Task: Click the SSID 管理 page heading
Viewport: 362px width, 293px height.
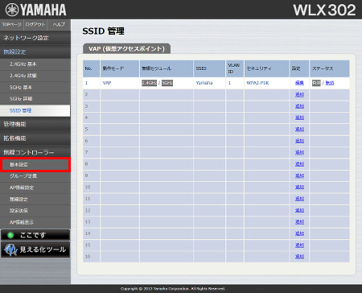Action: (x=103, y=31)
